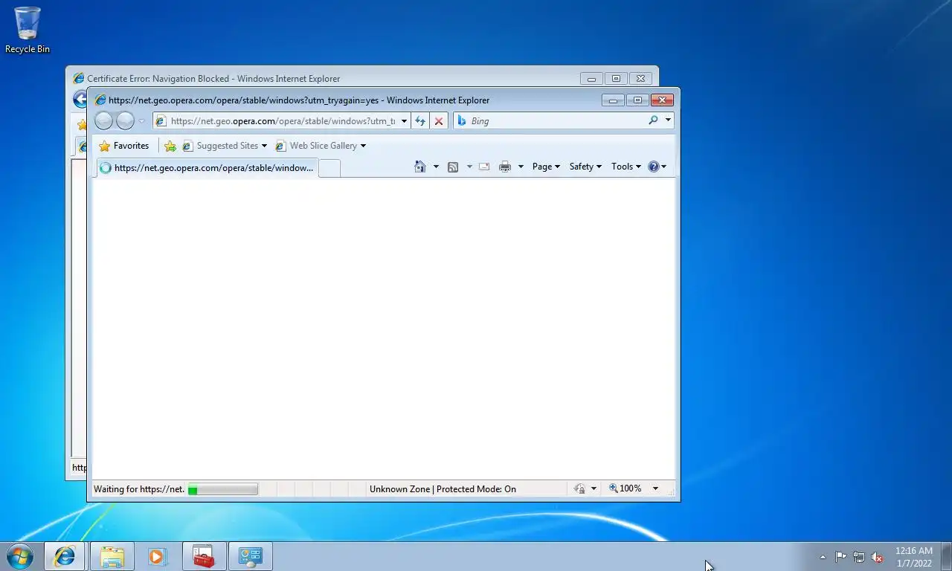The width and height of the screenshot is (952, 571).
Task: Open the Recycle Bin desktop icon
Action: pyautogui.click(x=28, y=30)
